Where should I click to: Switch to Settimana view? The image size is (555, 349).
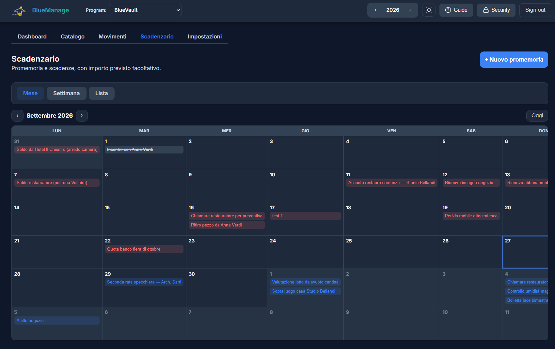[x=66, y=93]
